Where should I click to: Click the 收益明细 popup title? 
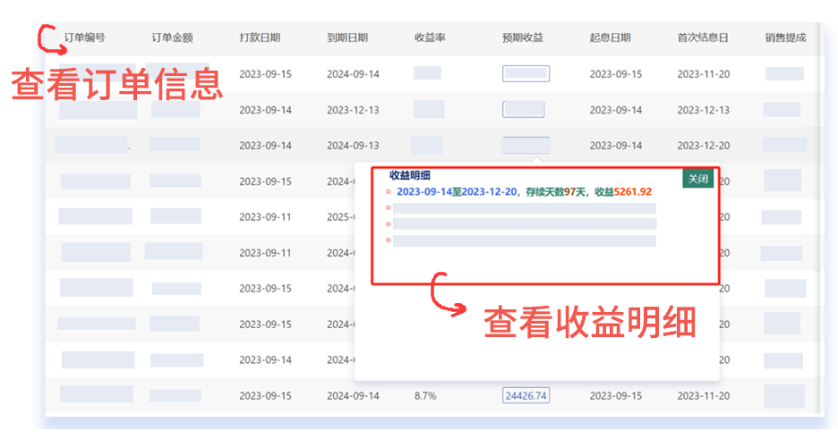[411, 176]
